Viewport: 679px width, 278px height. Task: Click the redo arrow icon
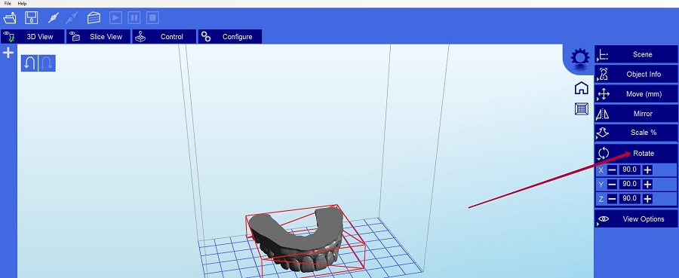[48, 63]
